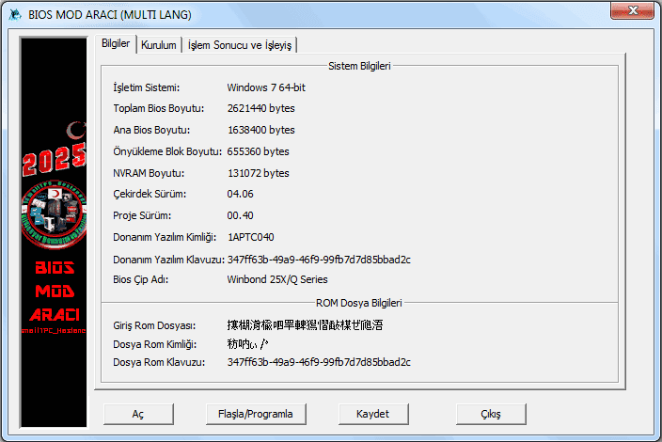Image resolution: width=662 pixels, height=442 pixels.
Task: Click the BIOS MOD ARACI banner text
Action: coord(54,291)
